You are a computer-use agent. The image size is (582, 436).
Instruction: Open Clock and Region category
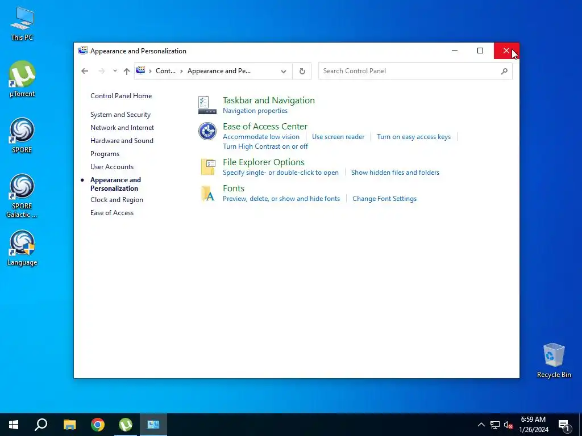pyautogui.click(x=117, y=199)
